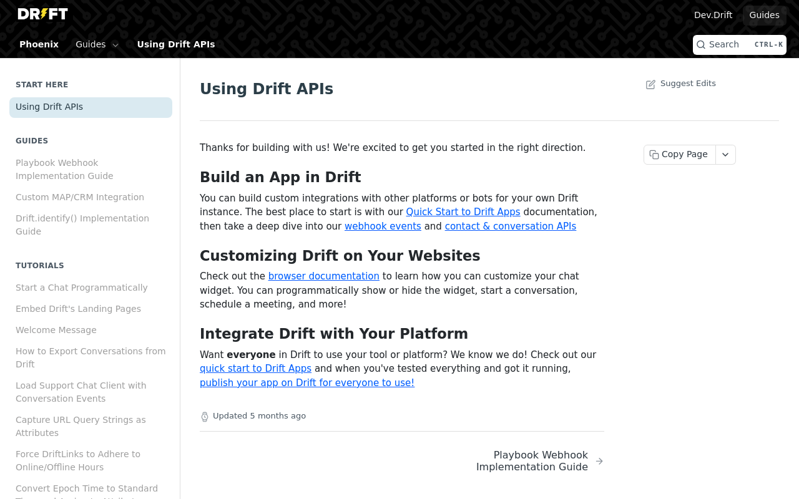Click the Suggest Edits pencil icon

click(x=650, y=84)
